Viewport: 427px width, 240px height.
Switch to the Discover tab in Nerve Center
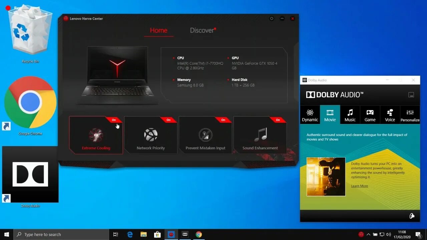click(202, 30)
